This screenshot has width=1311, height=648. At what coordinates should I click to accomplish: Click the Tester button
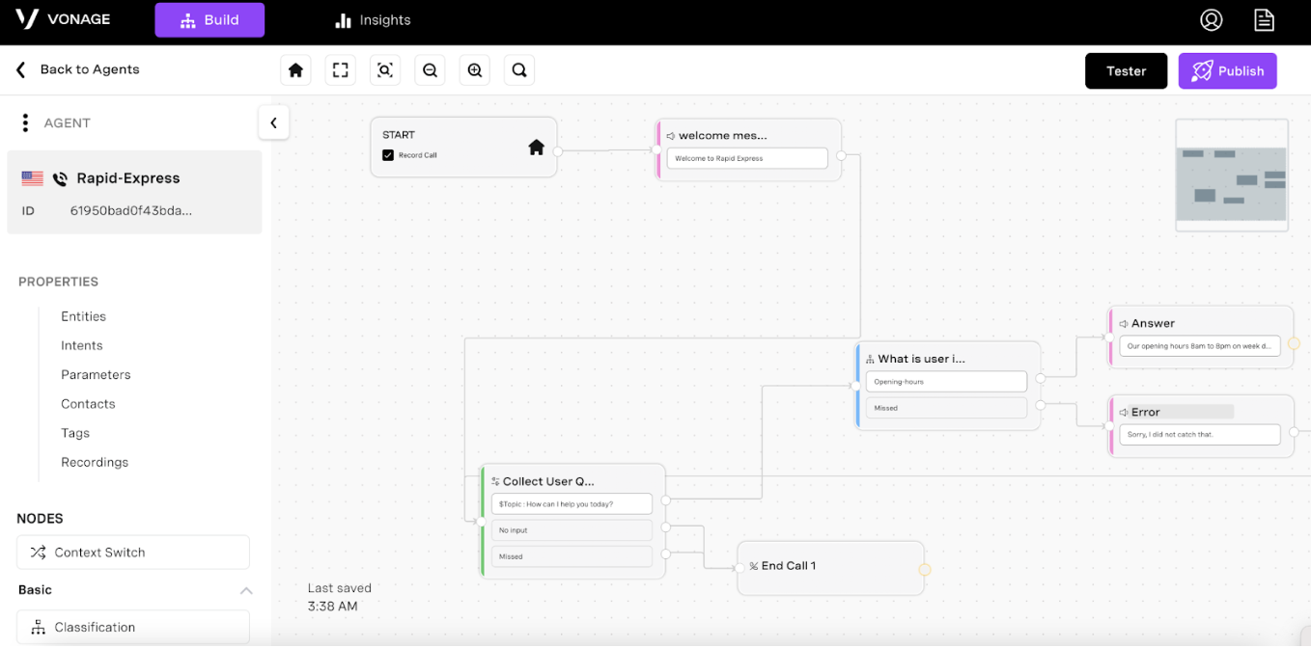[1126, 71]
